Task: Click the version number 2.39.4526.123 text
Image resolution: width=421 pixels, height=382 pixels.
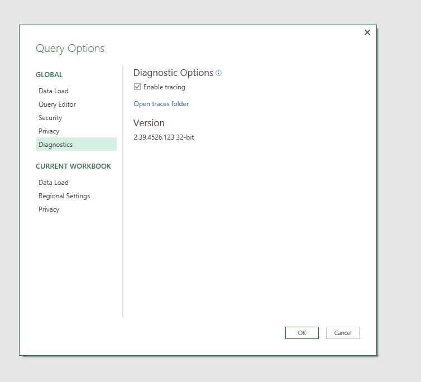Action: click(164, 137)
